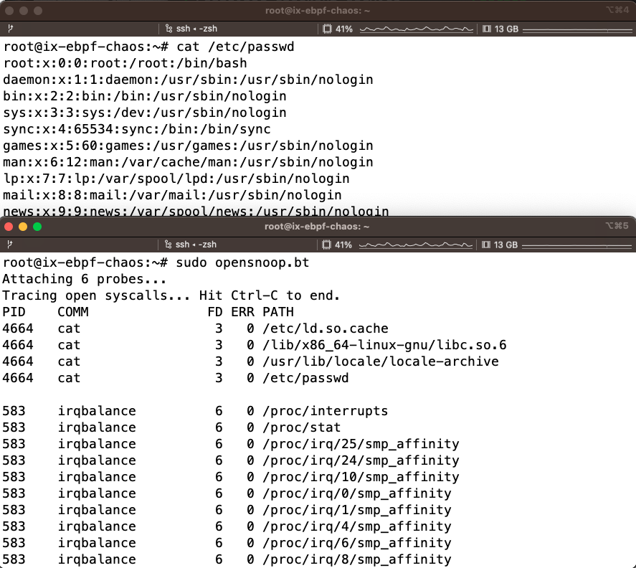Click the CPU chip icon in the lower window status bar
The height and width of the screenshot is (568, 636).
pyautogui.click(x=326, y=245)
